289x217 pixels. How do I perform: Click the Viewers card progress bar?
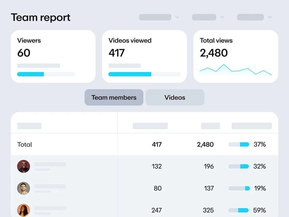pyautogui.click(x=46, y=74)
